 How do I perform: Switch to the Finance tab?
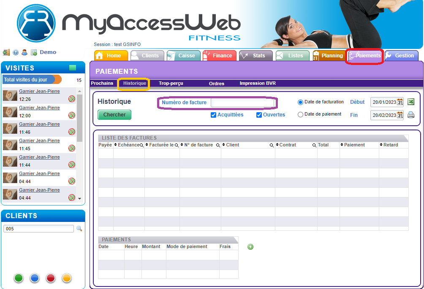220,56
